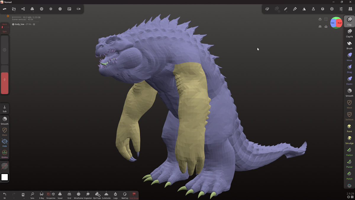Open the Logs panel
This screenshot has width=355, height=200.
115,195
